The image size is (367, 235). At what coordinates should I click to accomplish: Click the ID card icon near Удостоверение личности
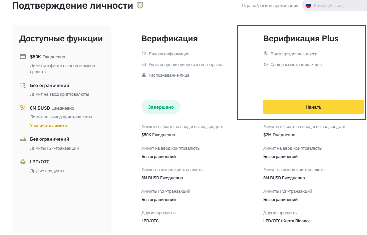(x=144, y=64)
